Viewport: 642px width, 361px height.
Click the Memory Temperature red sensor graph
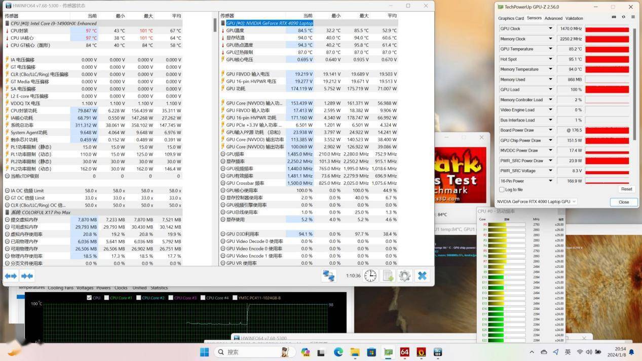point(607,69)
